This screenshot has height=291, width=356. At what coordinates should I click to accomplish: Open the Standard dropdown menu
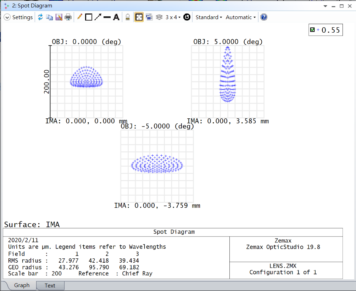coord(209,17)
